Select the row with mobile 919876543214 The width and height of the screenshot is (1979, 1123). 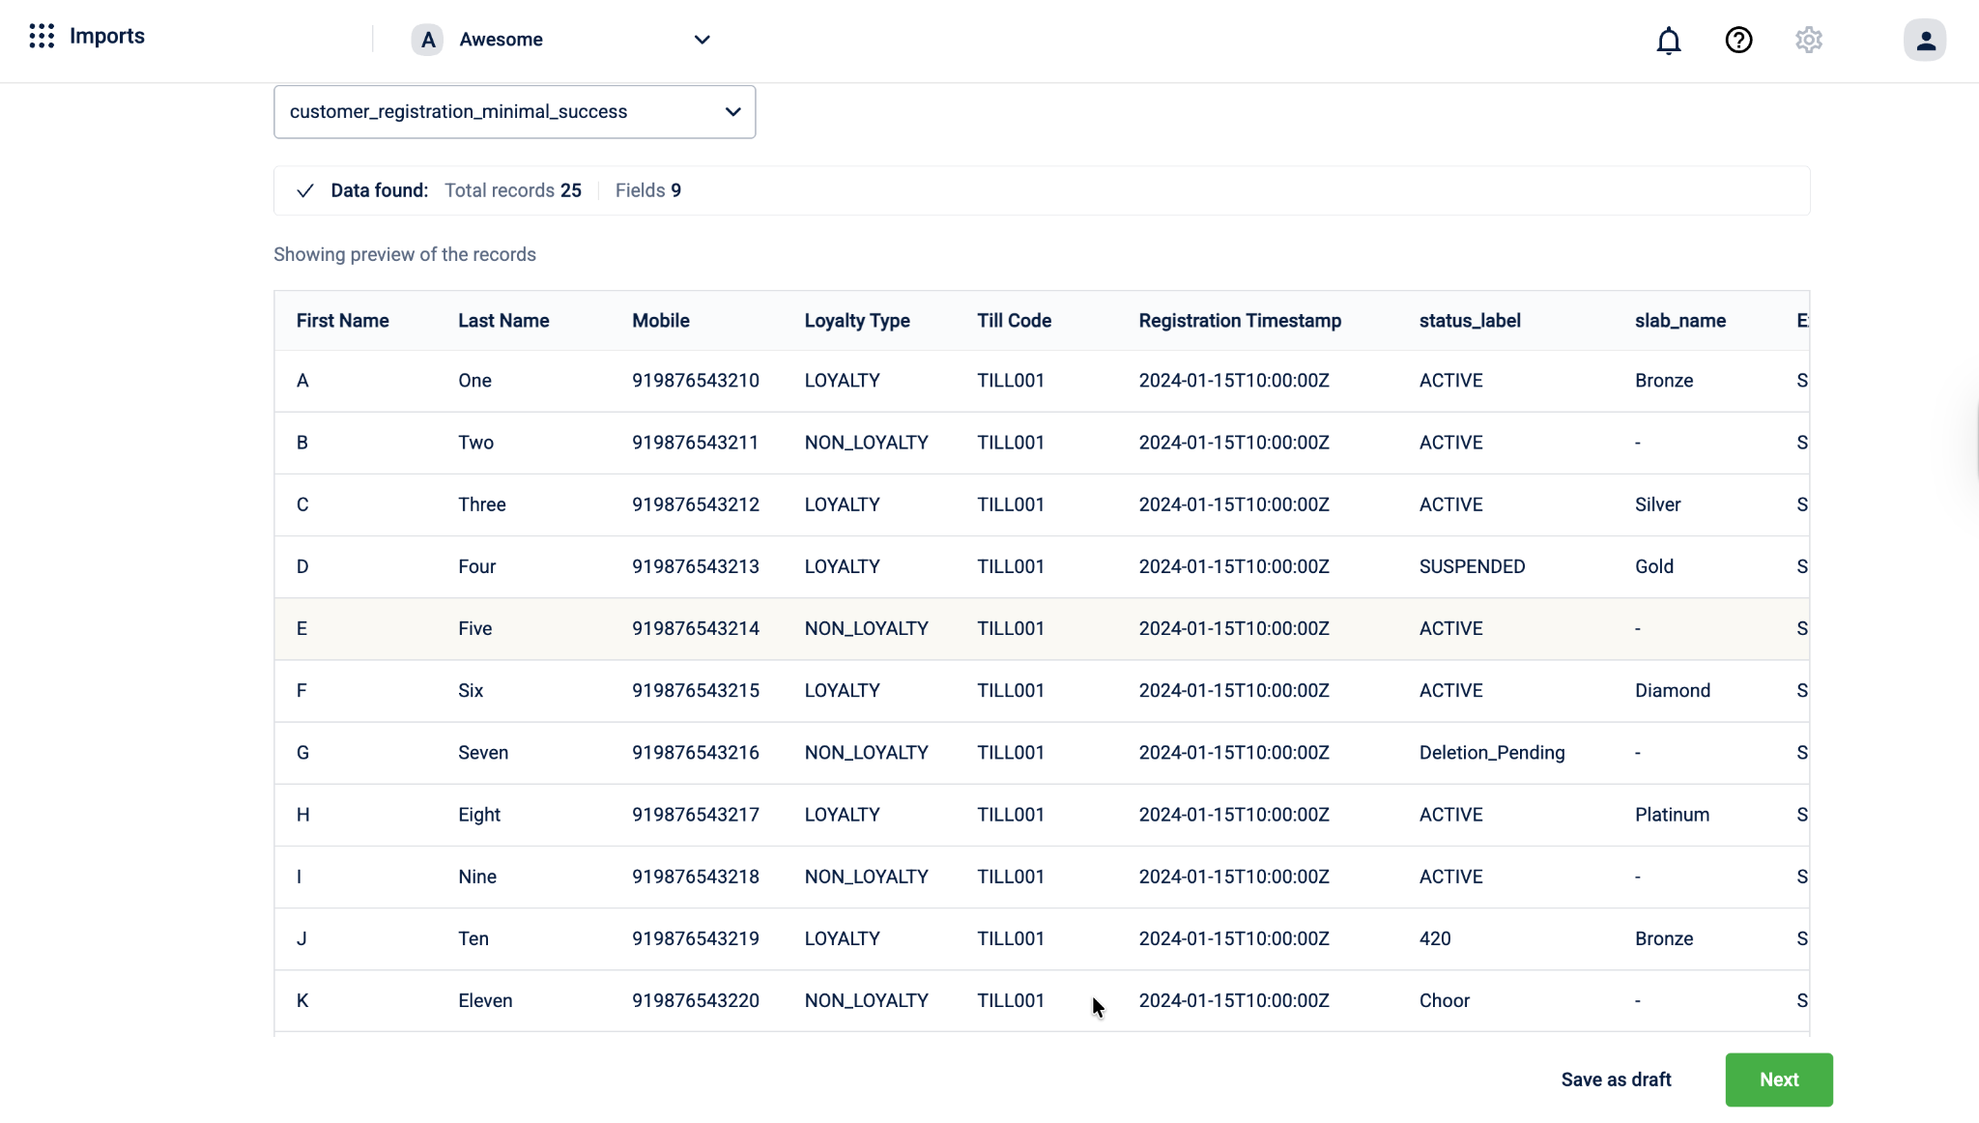pos(696,629)
